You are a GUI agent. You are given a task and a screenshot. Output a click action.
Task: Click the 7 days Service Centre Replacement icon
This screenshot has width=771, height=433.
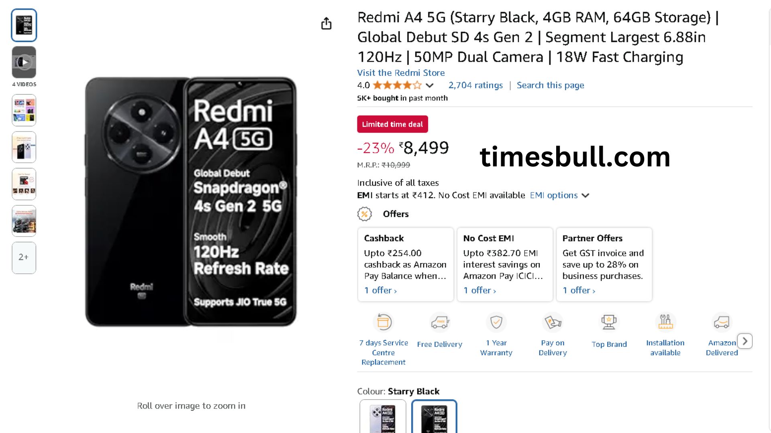coord(383,322)
